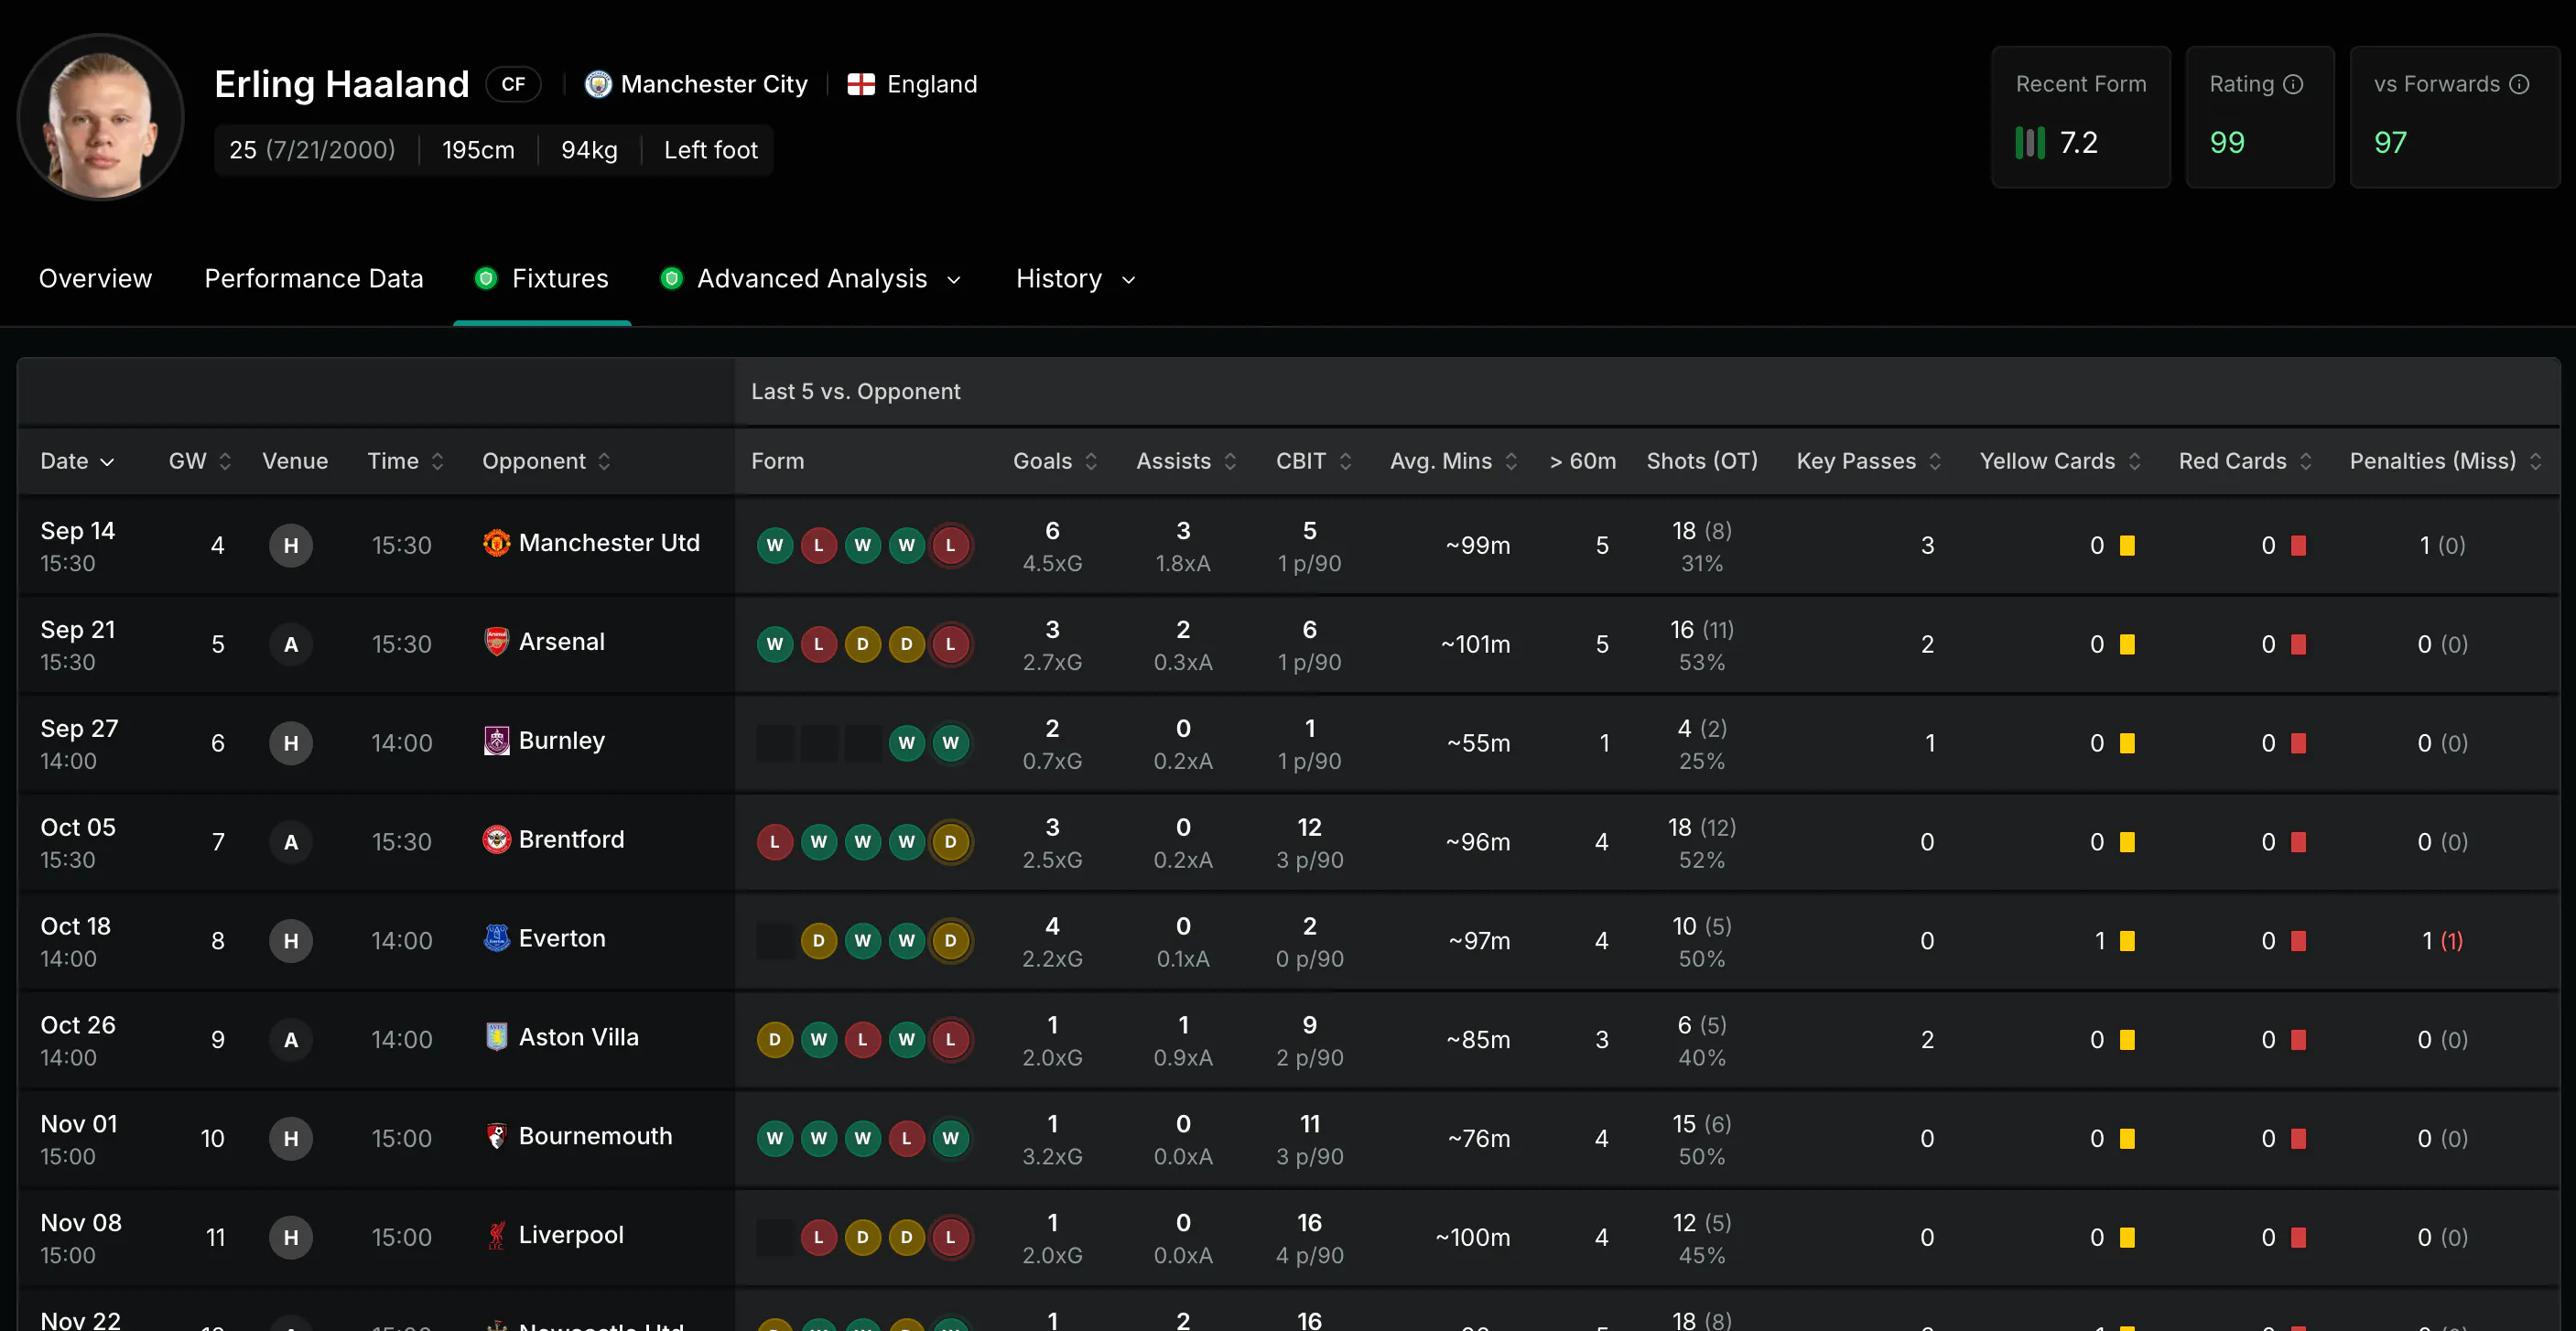Select the Fixtures tab
2576x1331 pixels.
tap(542, 278)
